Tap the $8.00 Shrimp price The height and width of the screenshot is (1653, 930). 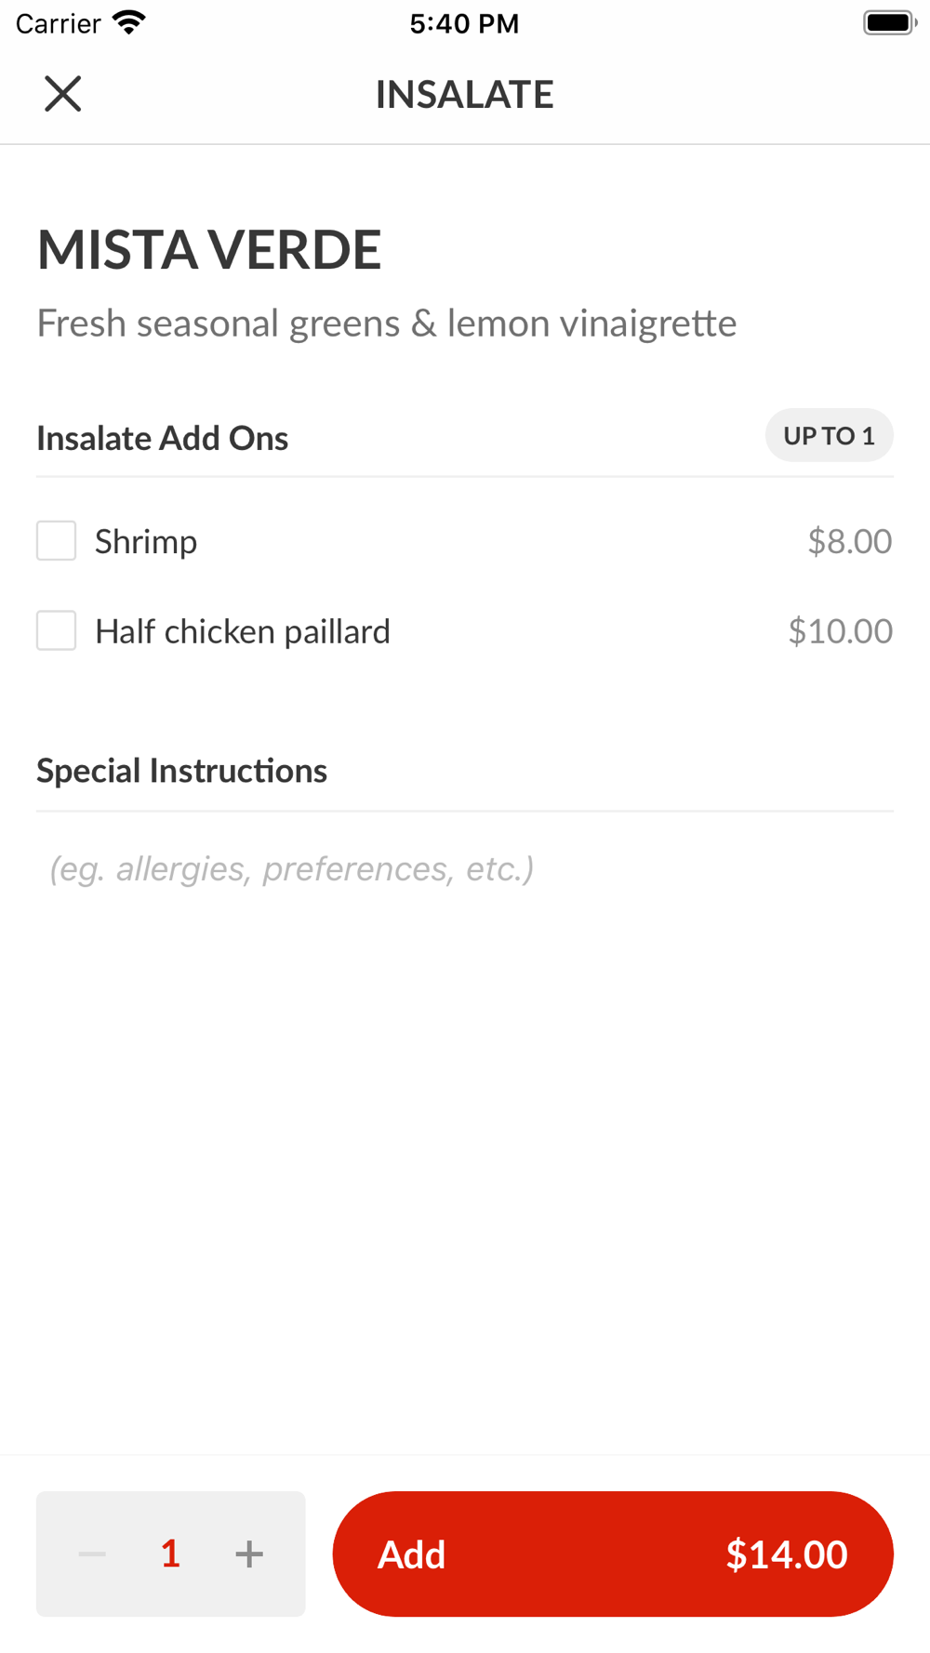click(849, 541)
